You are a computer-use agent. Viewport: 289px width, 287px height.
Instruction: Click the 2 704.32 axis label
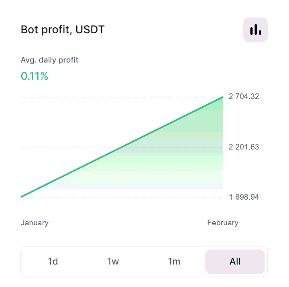pos(244,97)
